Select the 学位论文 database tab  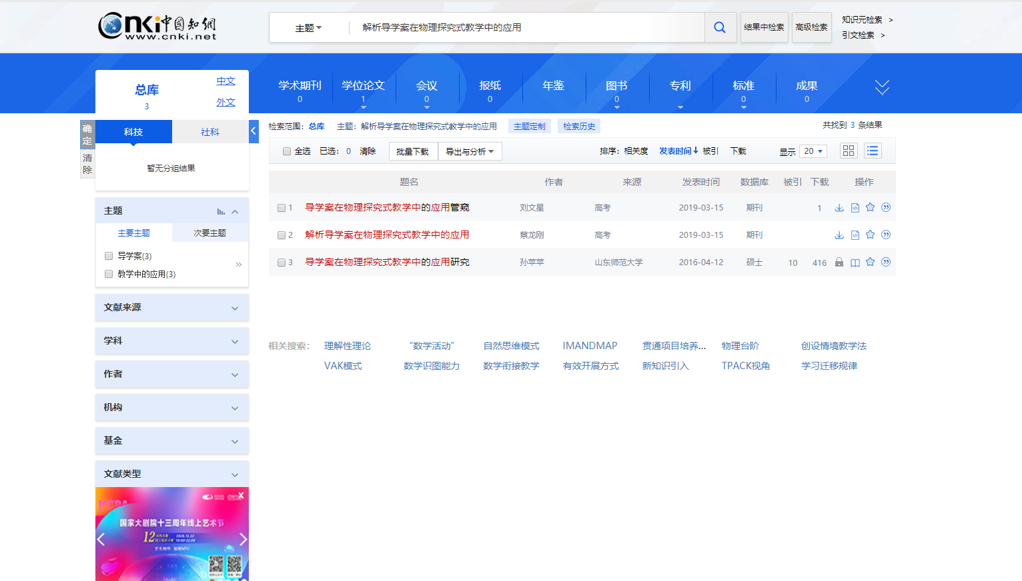pyautogui.click(x=363, y=86)
